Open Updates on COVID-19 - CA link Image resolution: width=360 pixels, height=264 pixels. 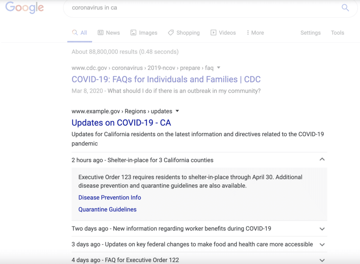(121, 123)
